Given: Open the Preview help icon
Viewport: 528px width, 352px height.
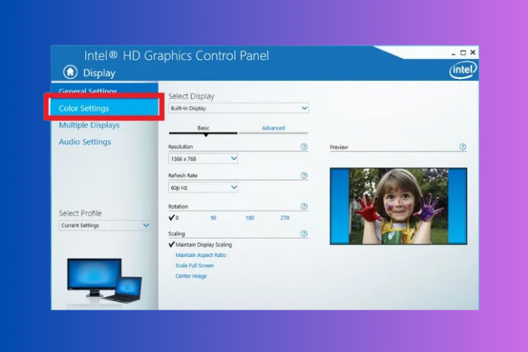Looking at the screenshot, I should pos(463,147).
